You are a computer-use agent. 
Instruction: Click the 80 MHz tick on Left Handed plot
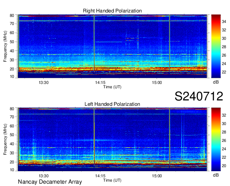tap(12, 109)
